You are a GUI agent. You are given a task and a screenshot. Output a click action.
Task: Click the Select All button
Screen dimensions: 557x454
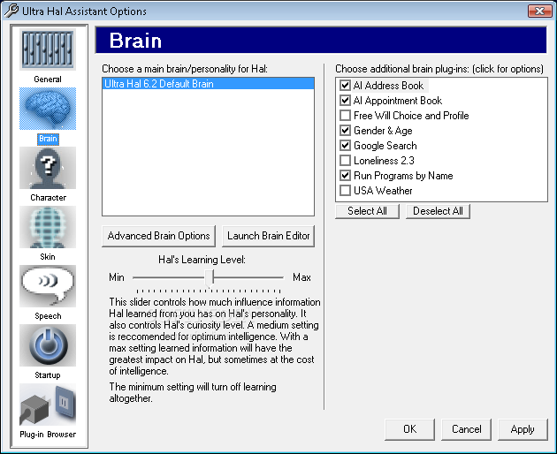(367, 211)
